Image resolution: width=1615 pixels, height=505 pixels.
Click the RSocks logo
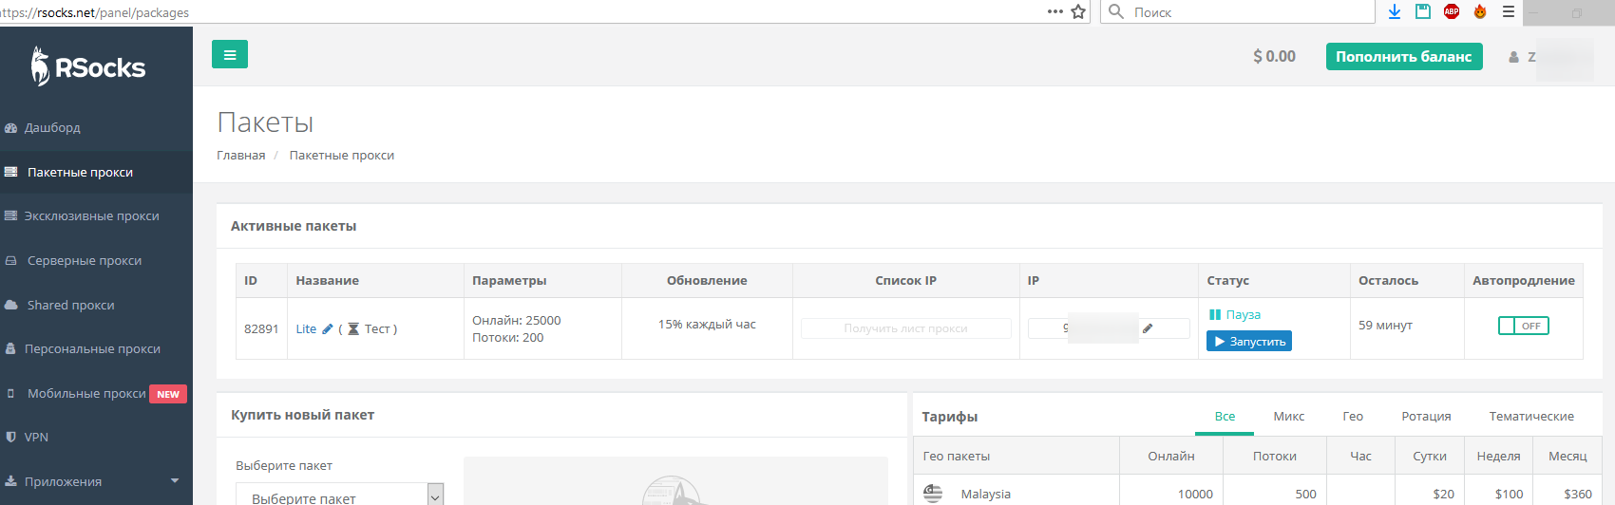[88, 67]
